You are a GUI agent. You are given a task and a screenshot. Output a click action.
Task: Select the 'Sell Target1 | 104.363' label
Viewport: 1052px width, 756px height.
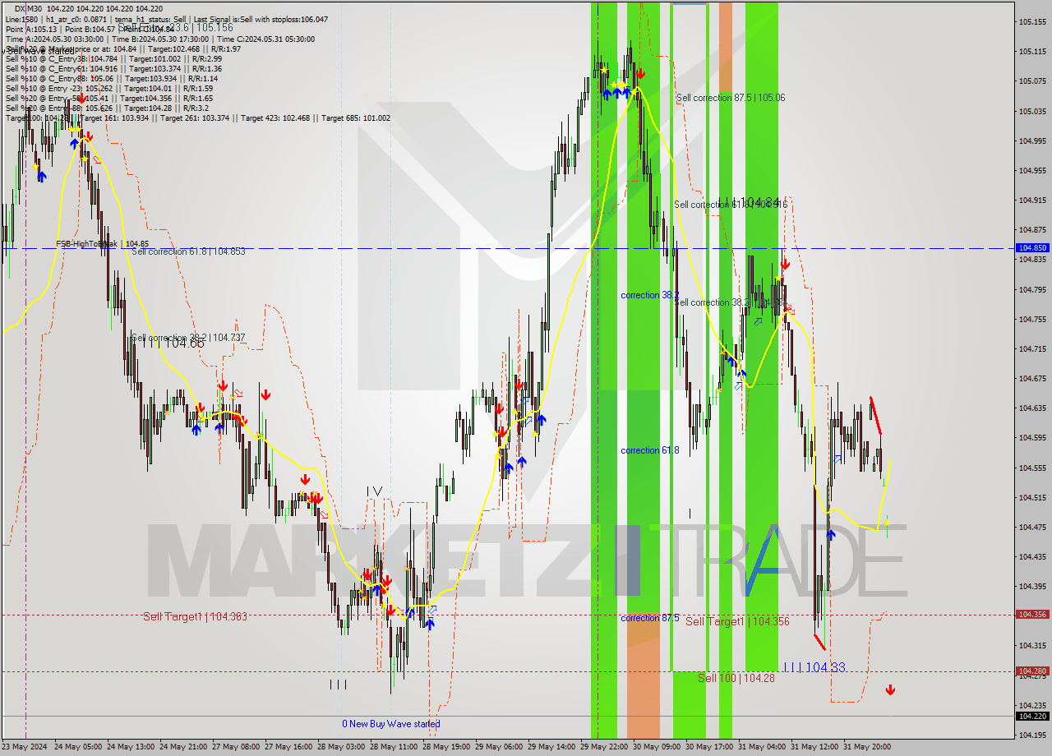click(195, 616)
